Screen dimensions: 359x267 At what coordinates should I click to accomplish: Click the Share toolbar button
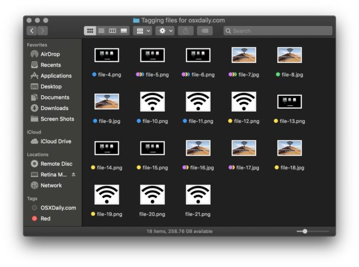pos(186,31)
